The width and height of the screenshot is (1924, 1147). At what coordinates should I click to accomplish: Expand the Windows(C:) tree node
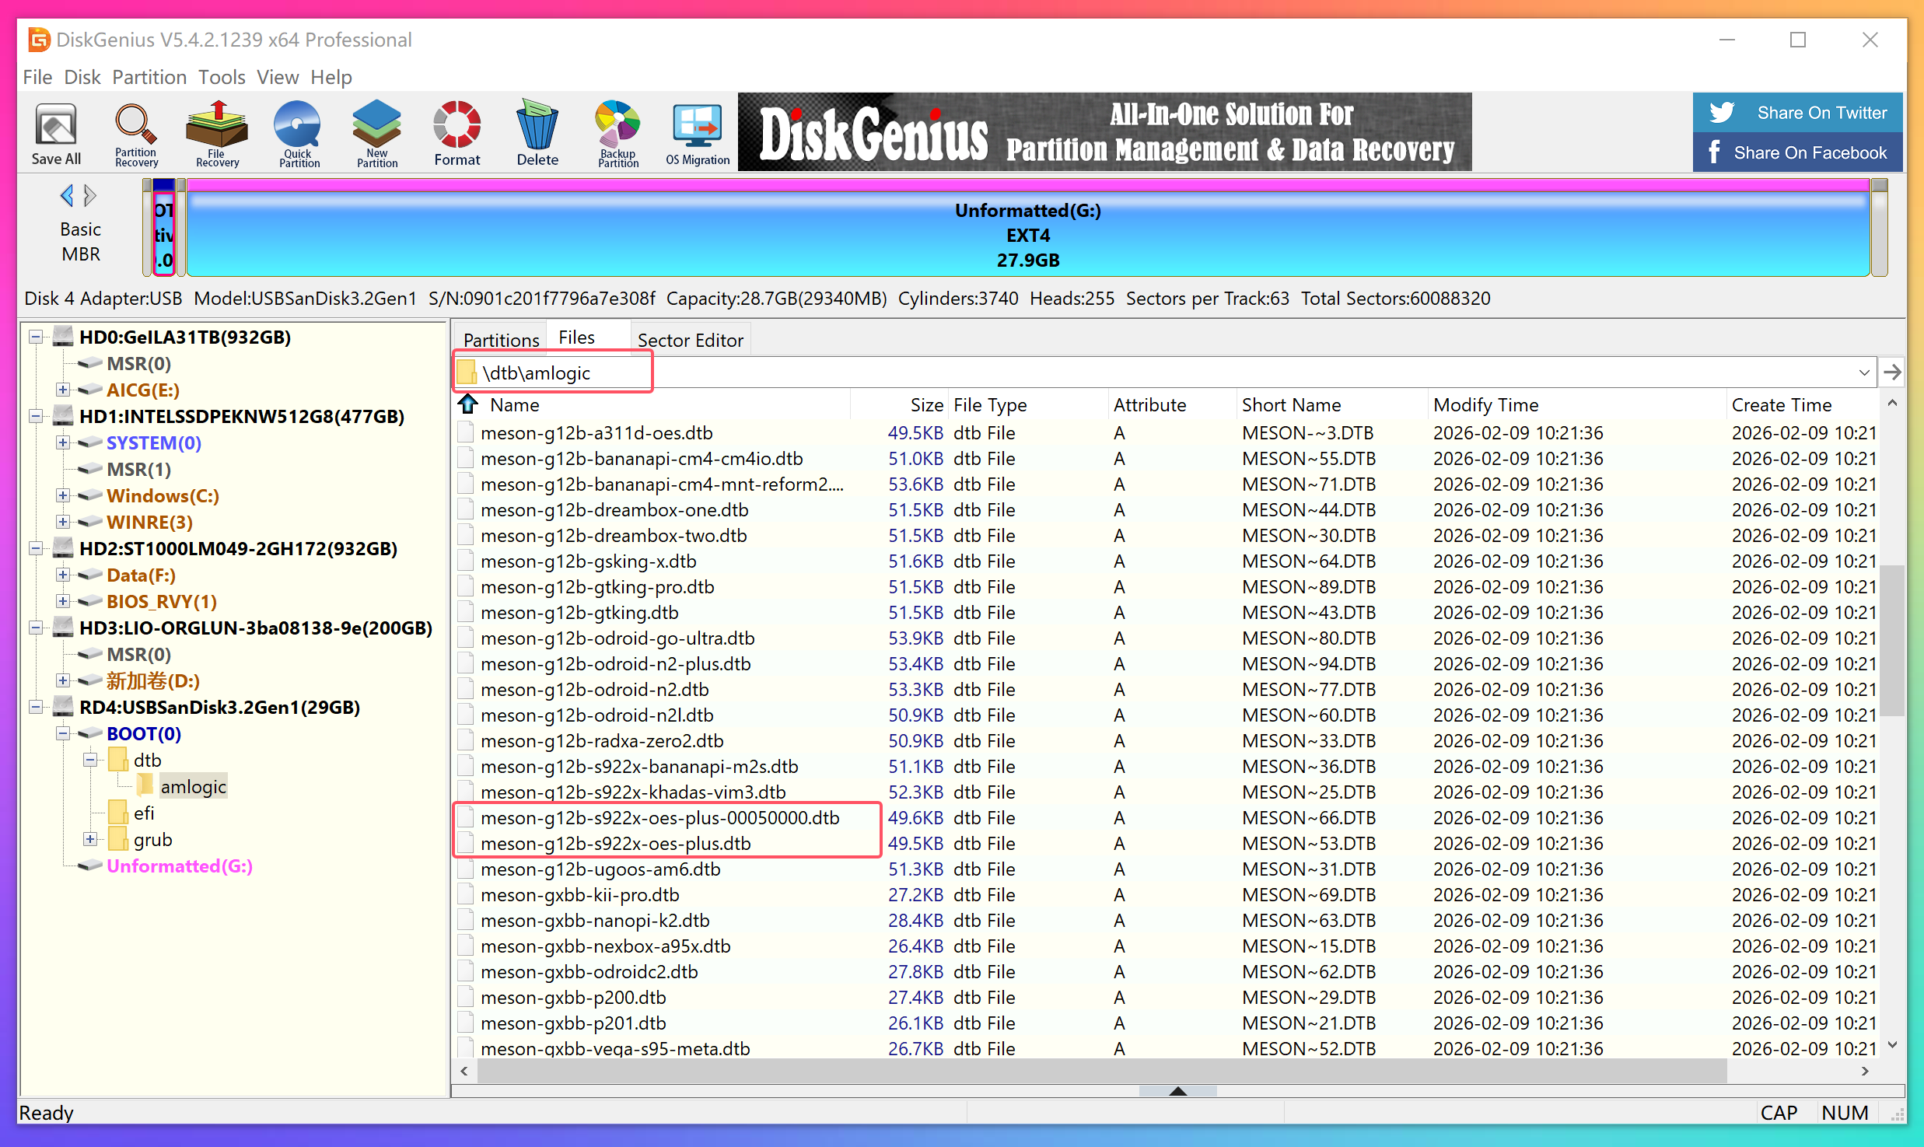[63, 495]
